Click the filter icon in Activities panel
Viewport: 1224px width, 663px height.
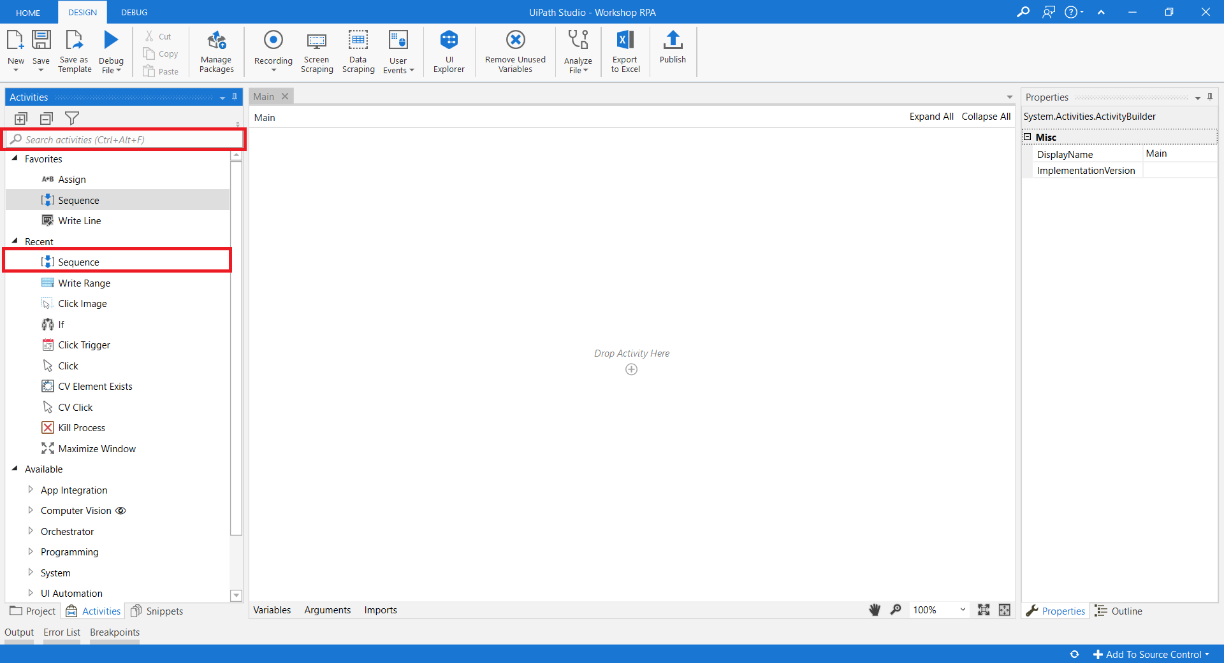coord(72,118)
